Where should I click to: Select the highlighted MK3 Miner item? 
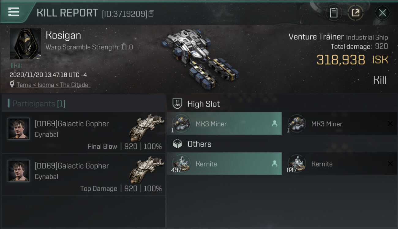(x=224, y=124)
